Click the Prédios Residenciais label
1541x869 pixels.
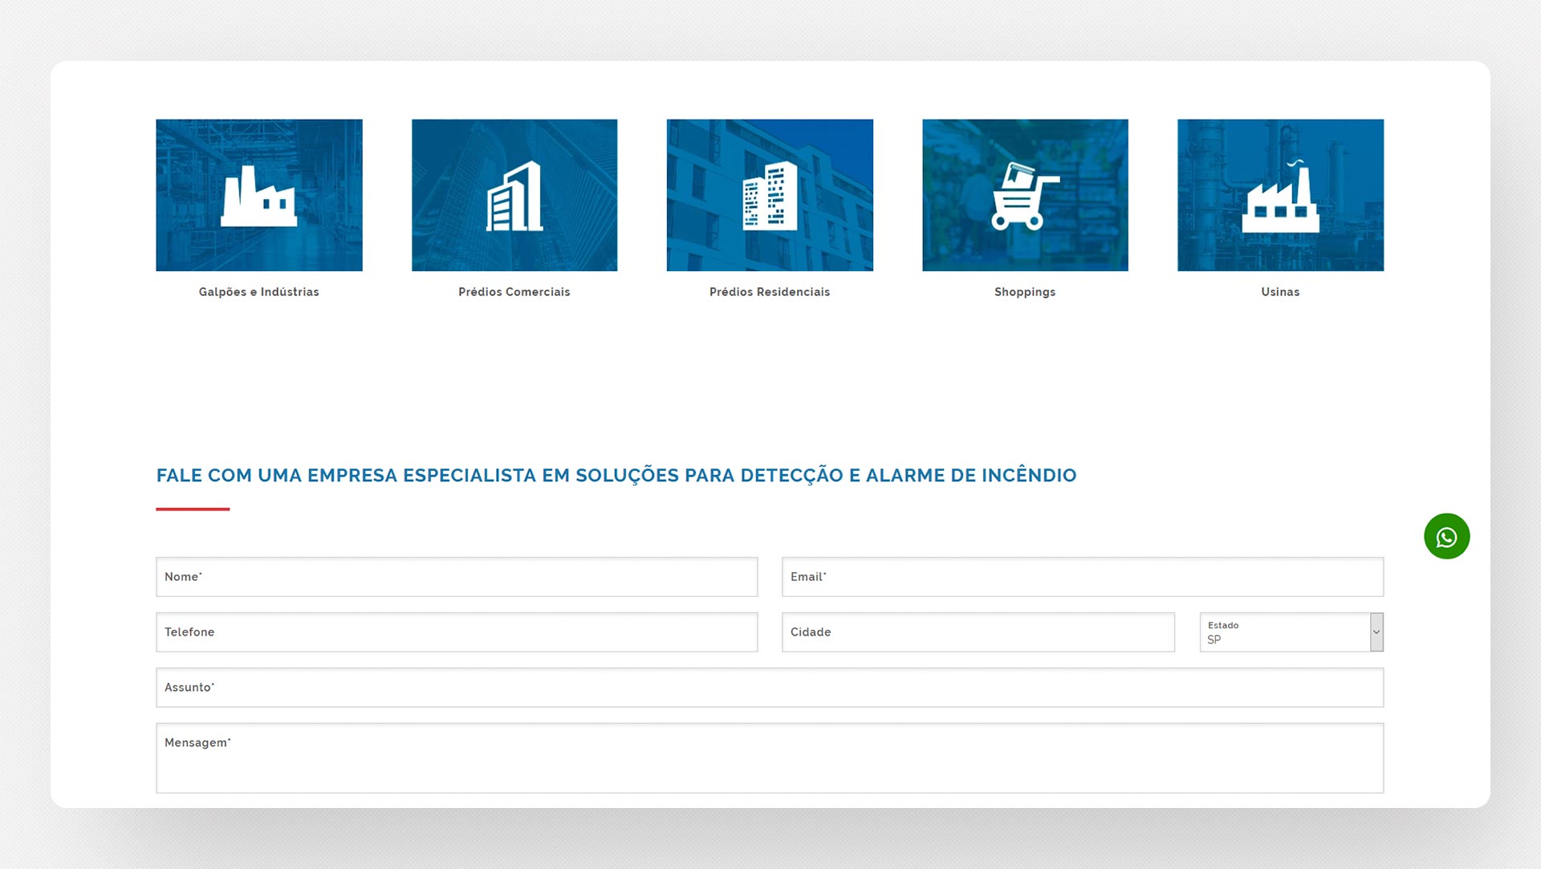[770, 292]
